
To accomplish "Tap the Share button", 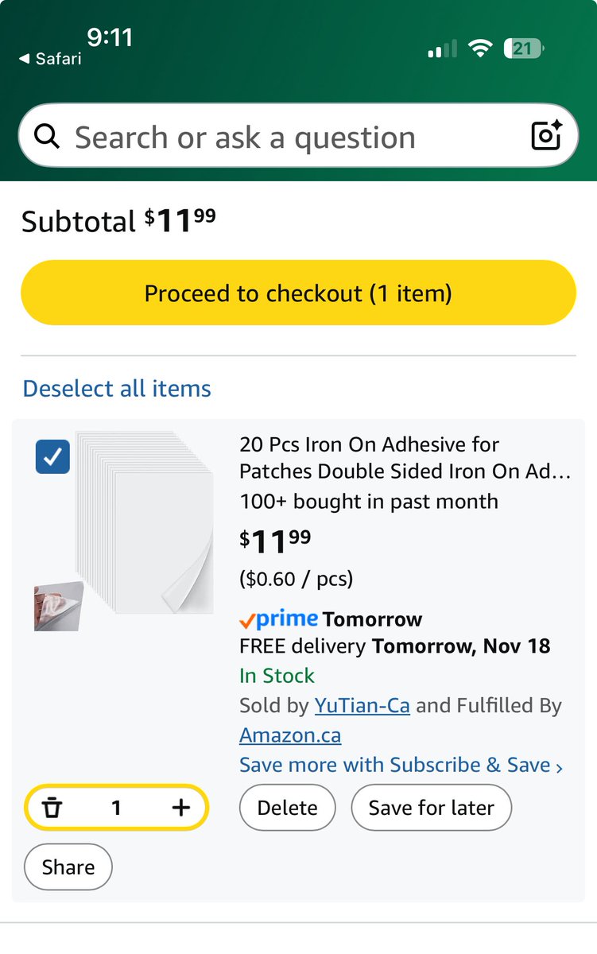I will (x=68, y=867).
